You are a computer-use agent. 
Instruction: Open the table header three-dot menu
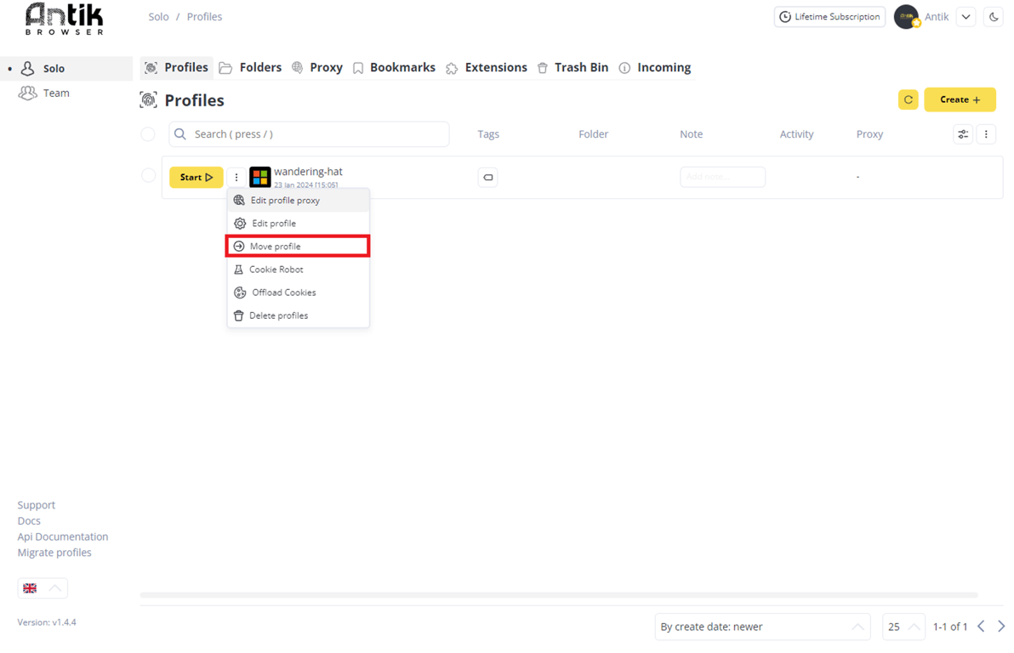[986, 134]
